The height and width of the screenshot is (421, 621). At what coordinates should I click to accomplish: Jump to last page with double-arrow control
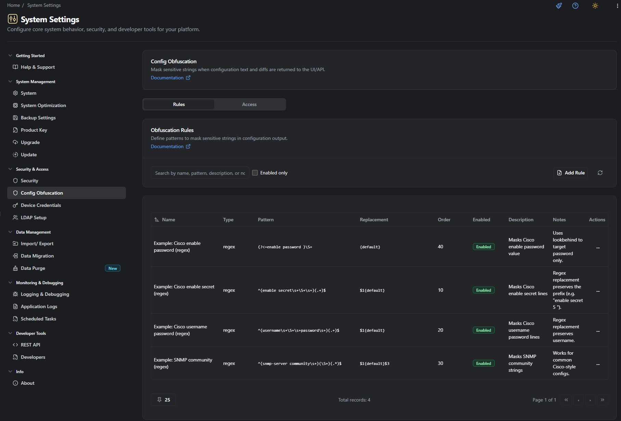pos(603,399)
